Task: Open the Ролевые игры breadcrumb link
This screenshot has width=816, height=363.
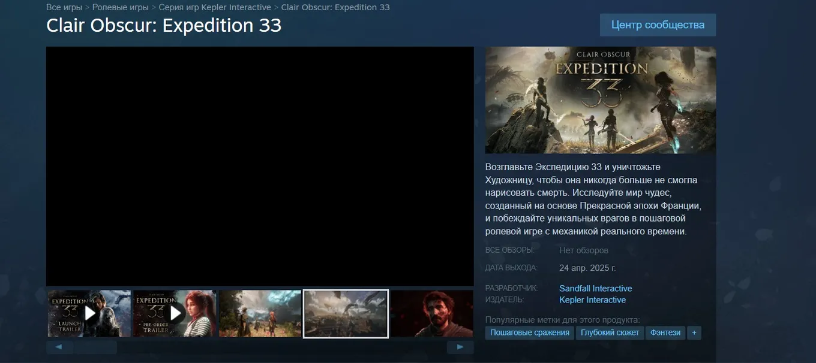Action: pos(121,7)
